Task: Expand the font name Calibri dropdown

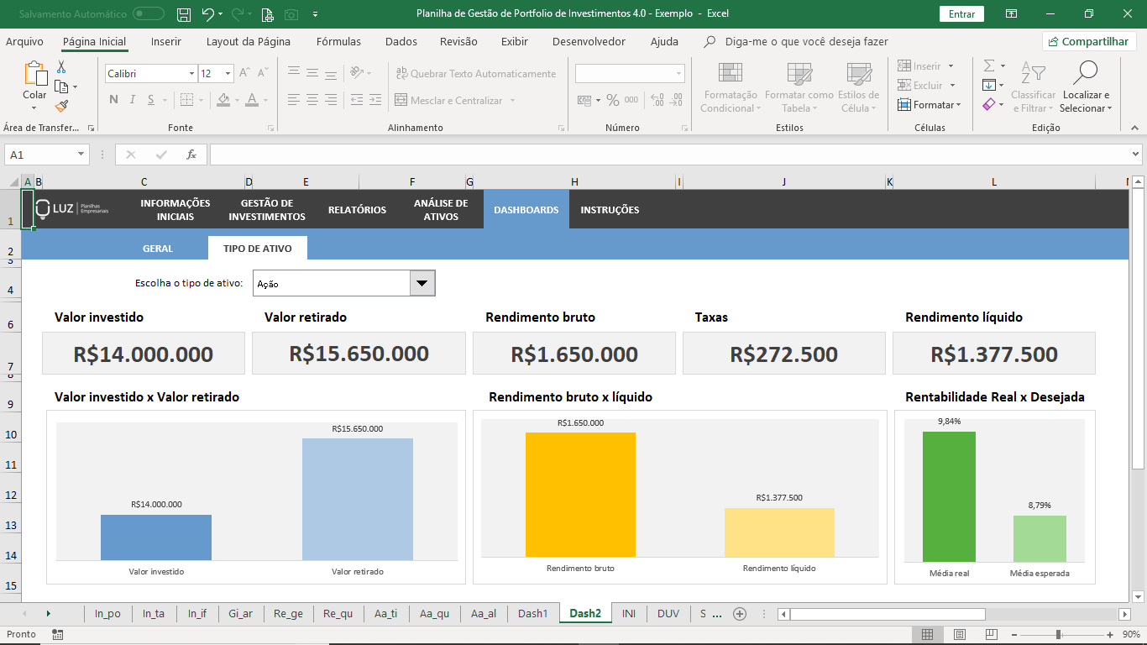Action: tap(191, 74)
